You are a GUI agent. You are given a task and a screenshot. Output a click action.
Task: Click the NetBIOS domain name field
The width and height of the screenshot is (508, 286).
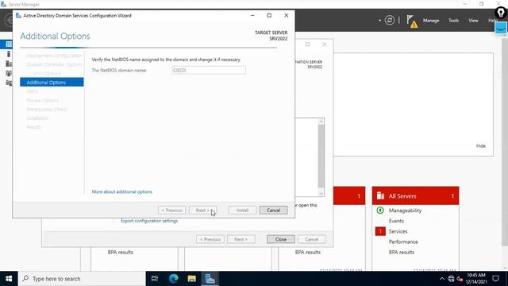(209, 70)
